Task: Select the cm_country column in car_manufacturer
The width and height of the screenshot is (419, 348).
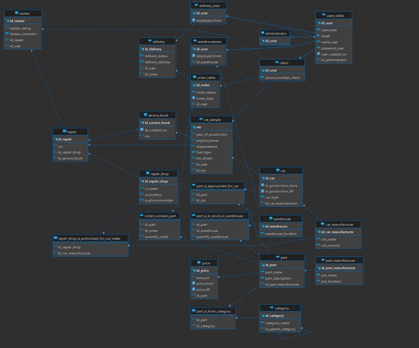Action: click(331, 245)
